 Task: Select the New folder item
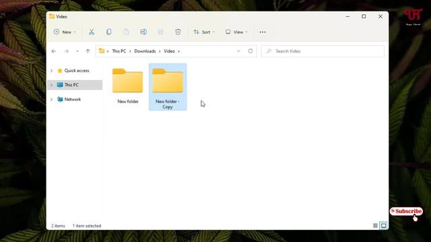[128, 86]
